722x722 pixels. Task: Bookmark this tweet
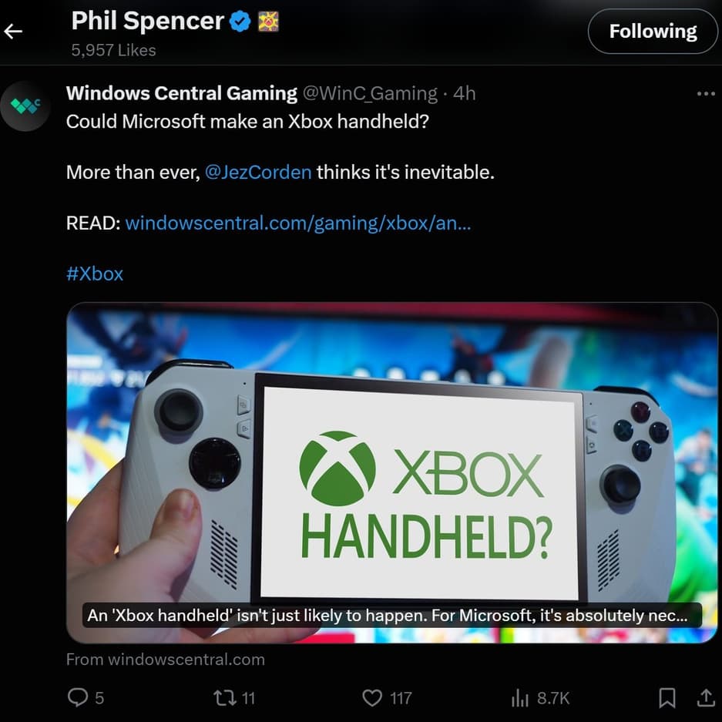point(667,697)
